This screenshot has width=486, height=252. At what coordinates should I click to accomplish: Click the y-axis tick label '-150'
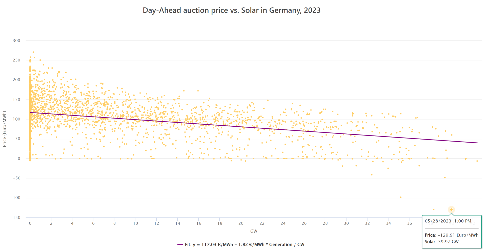15,218
